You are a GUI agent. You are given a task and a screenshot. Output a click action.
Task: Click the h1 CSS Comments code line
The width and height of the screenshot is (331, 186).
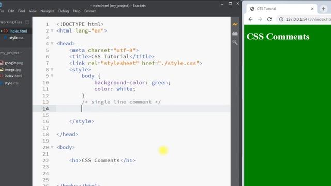(102, 160)
